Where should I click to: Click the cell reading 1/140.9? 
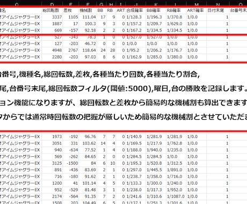click(x=136, y=137)
